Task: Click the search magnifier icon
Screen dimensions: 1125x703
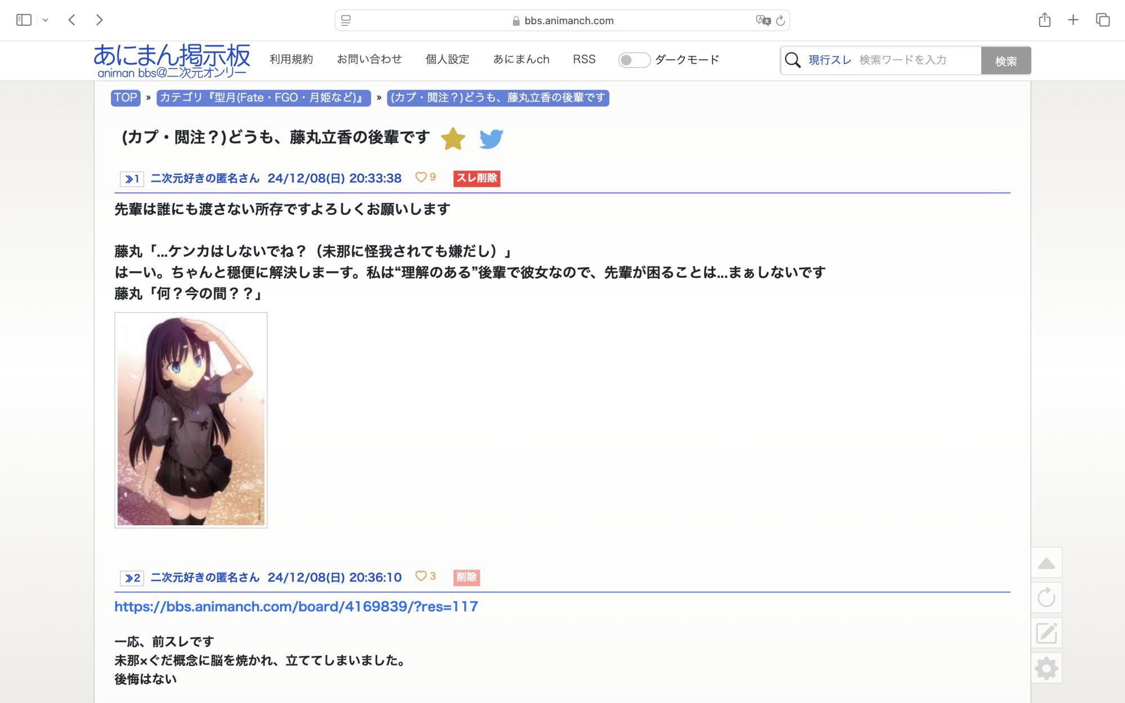Action: click(x=793, y=60)
